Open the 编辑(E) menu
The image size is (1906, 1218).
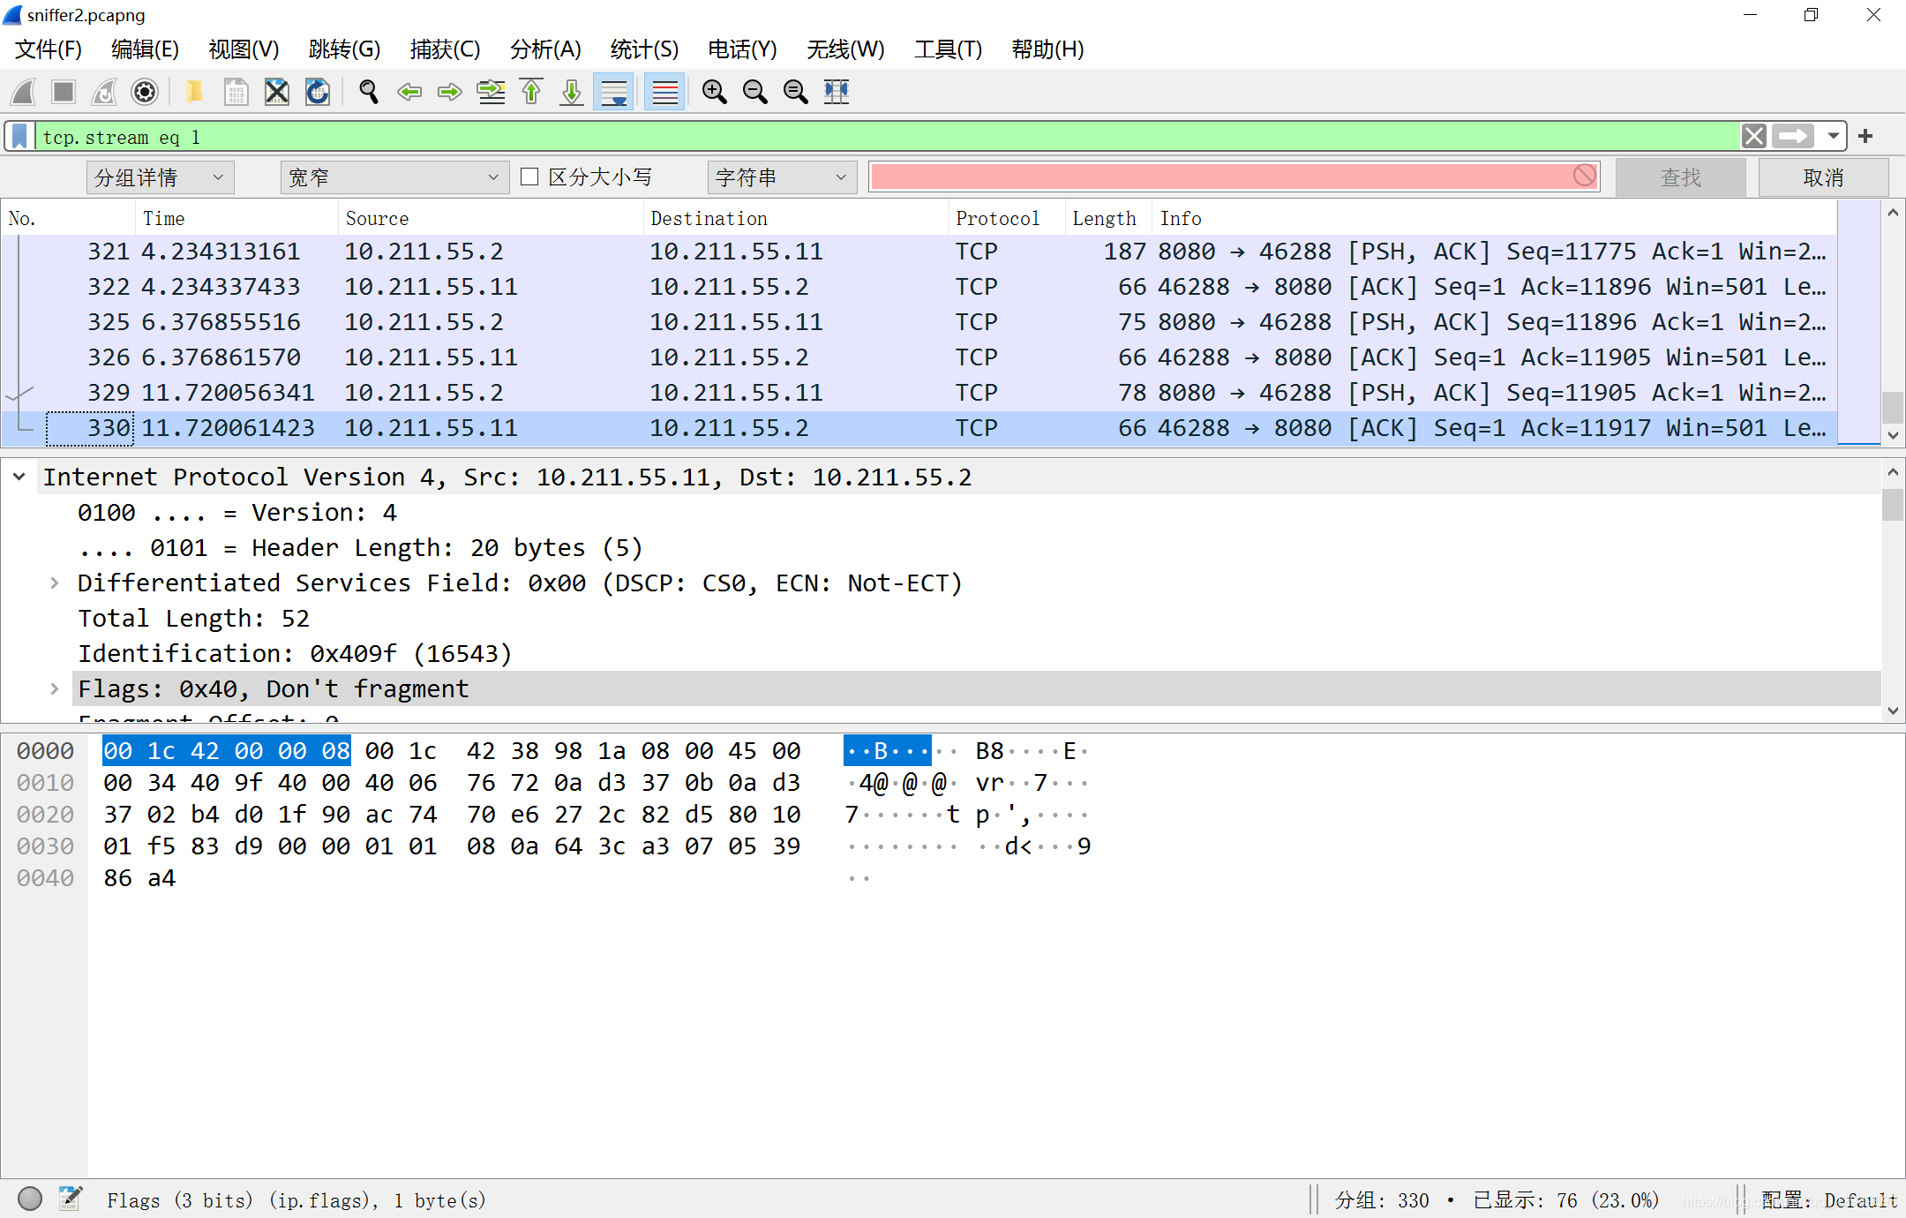pyautogui.click(x=146, y=49)
